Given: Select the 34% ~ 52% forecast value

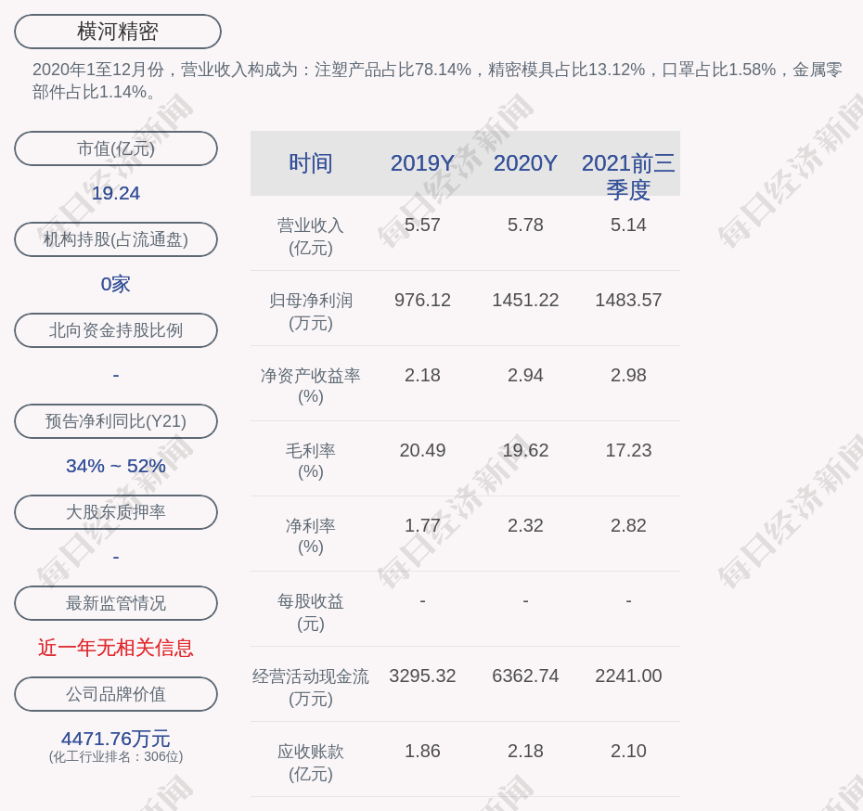Looking at the screenshot, I should tap(116, 466).
